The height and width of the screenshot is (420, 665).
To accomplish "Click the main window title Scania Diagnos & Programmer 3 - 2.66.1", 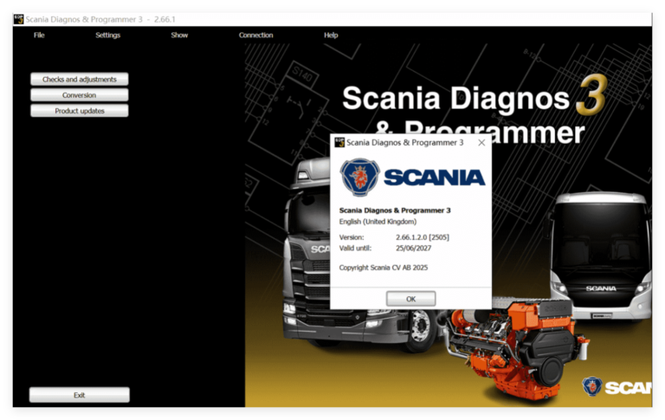I will [x=100, y=19].
